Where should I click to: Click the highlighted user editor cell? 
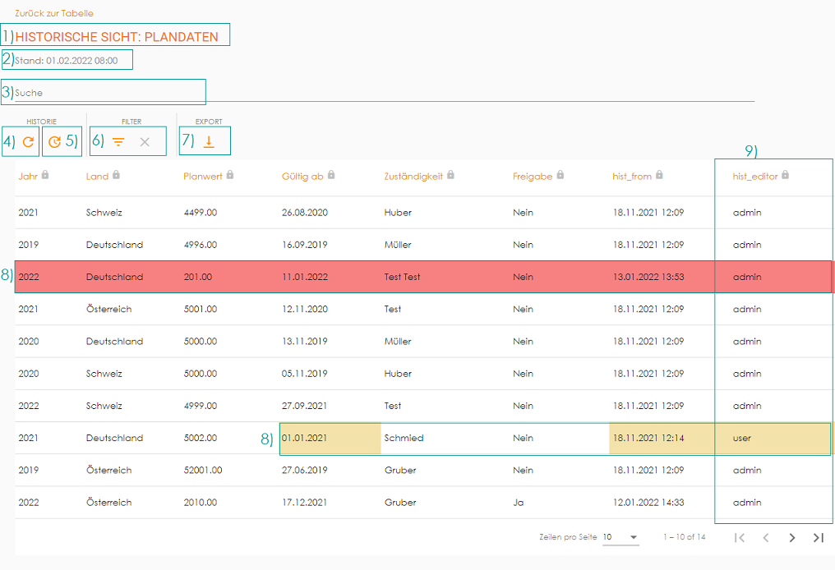point(742,438)
